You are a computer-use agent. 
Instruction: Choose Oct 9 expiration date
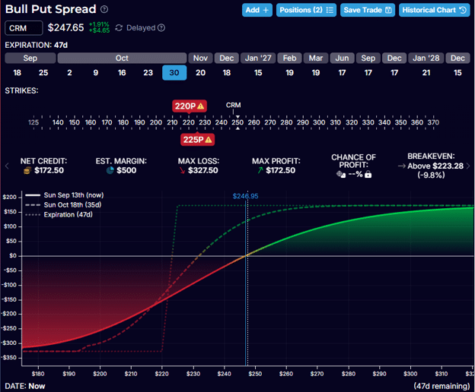96,73
